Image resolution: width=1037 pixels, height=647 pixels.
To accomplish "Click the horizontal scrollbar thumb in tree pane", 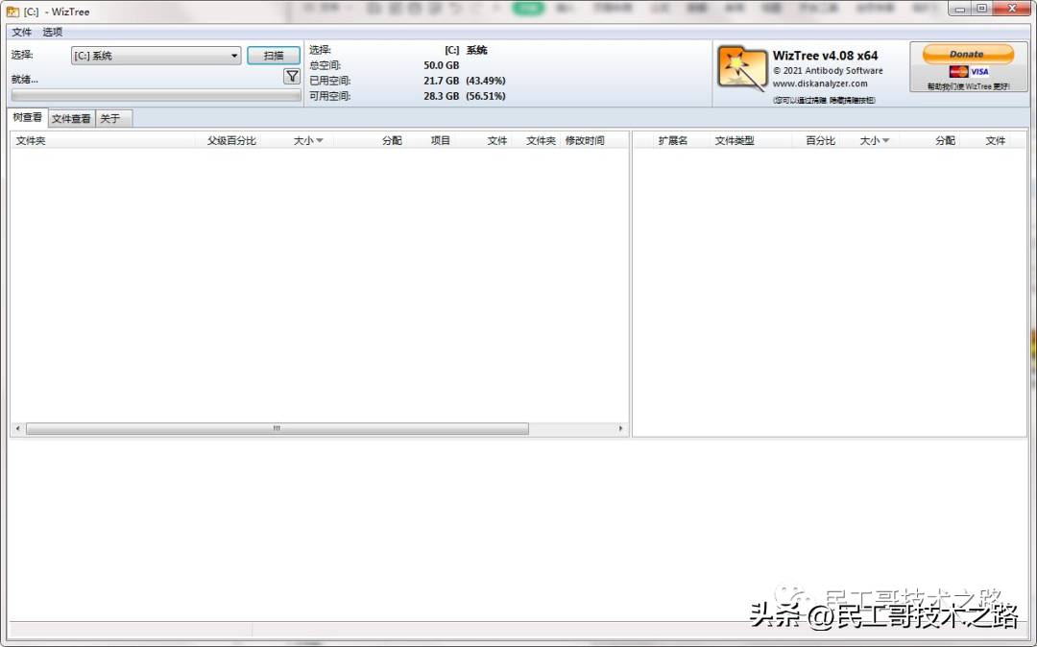I will pos(277,429).
